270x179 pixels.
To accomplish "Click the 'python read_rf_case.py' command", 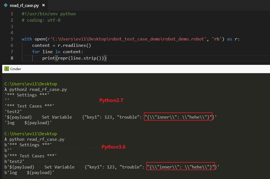I will [37, 139].
